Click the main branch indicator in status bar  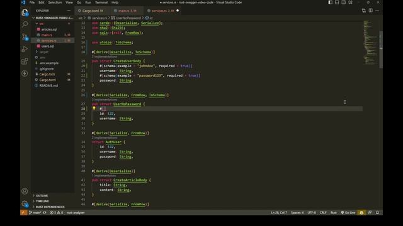click(35, 212)
